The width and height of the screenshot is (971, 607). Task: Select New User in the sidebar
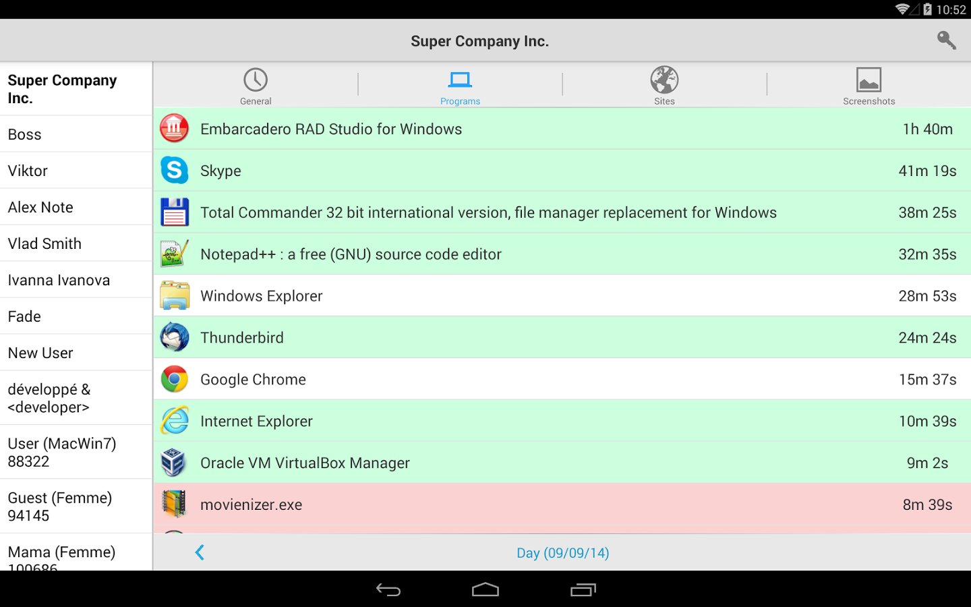coord(76,353)
